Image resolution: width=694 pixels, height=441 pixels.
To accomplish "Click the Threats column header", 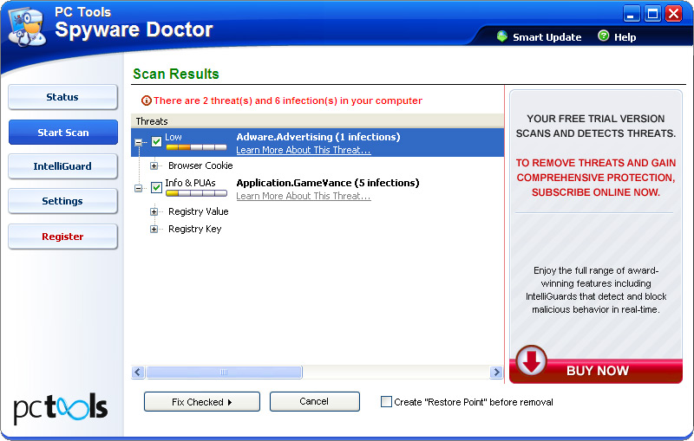I will pos(318,121).
